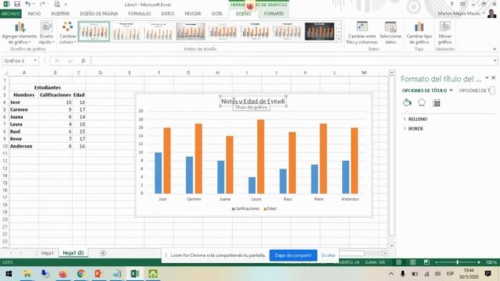Open notification center in system tray
Viewport: 500px width, 281px height.
coord(487,274)
